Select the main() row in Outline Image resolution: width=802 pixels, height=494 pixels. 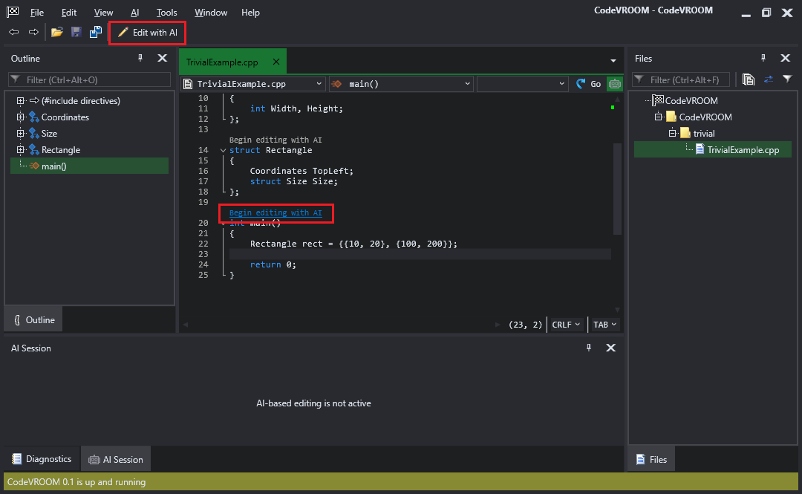coord(90,166)
